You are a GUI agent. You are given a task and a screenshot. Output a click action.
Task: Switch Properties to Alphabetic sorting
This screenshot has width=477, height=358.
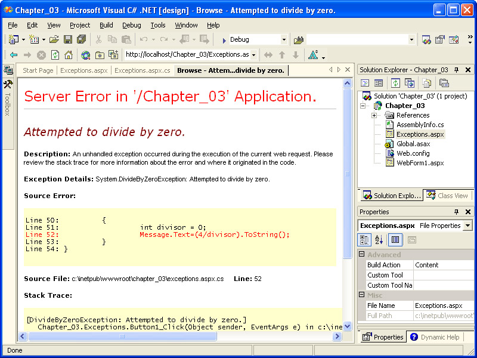(x=379, y=240)
